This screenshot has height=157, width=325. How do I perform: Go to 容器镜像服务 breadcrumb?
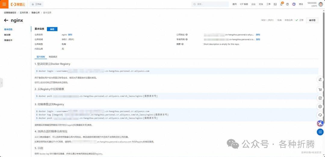tap(10, 13)
